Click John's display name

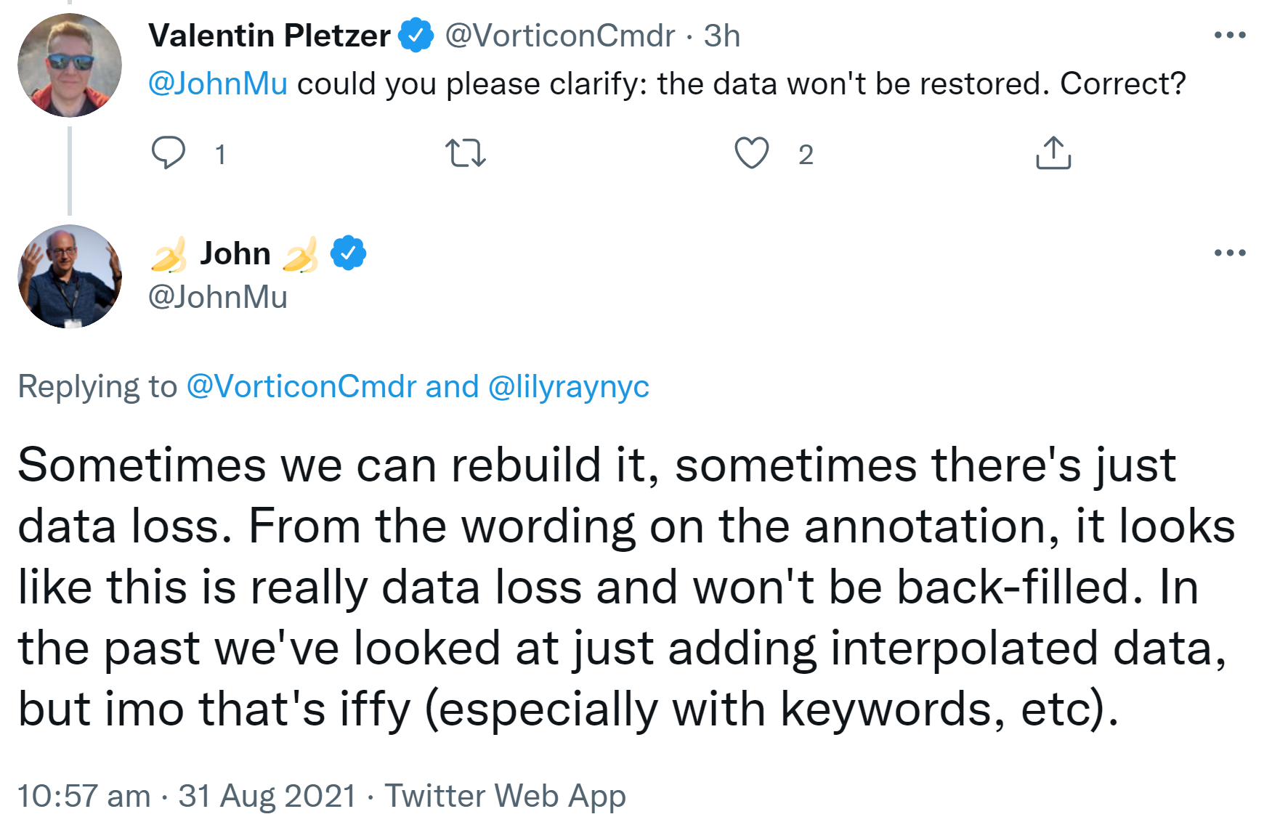coord(235,253)
